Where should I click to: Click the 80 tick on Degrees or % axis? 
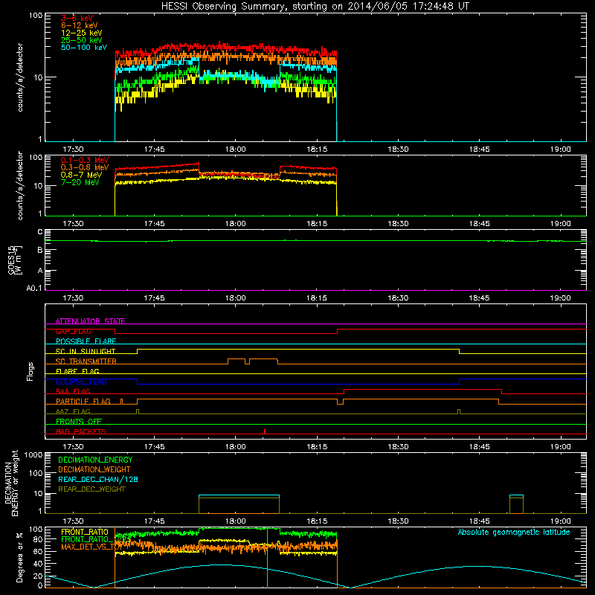tap(38, 539)
